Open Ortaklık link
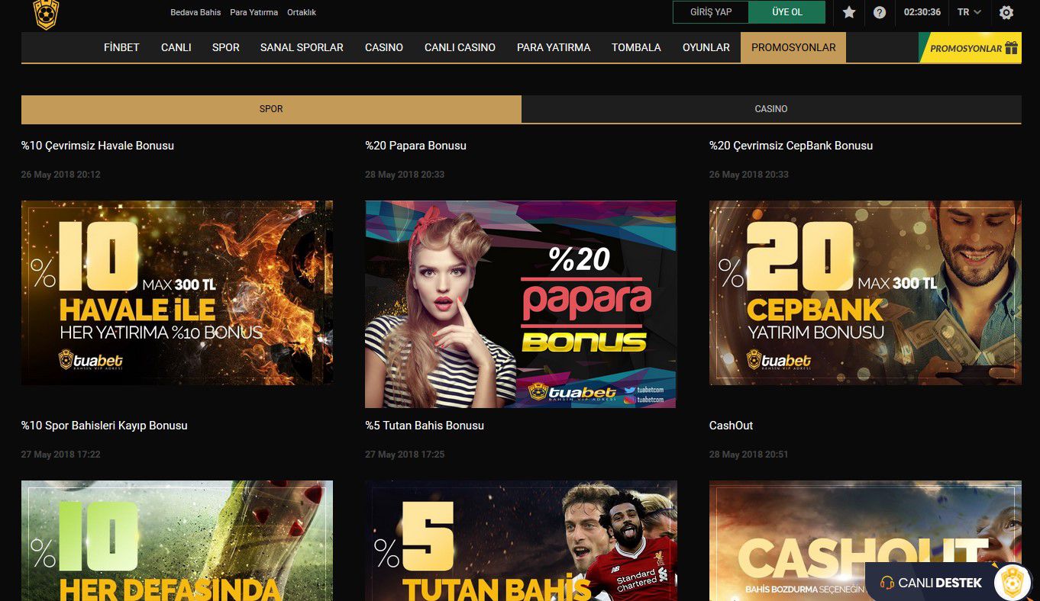 click(302, 12)
